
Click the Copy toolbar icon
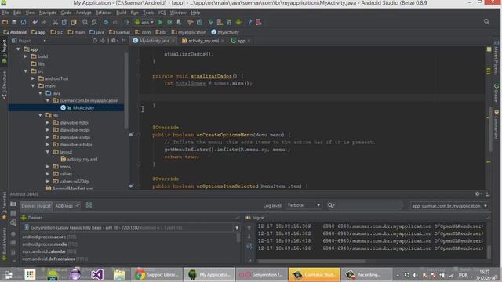[x=64, y=22]
